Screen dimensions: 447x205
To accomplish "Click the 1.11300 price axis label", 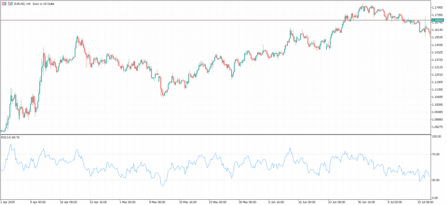I will coord(437,90).
